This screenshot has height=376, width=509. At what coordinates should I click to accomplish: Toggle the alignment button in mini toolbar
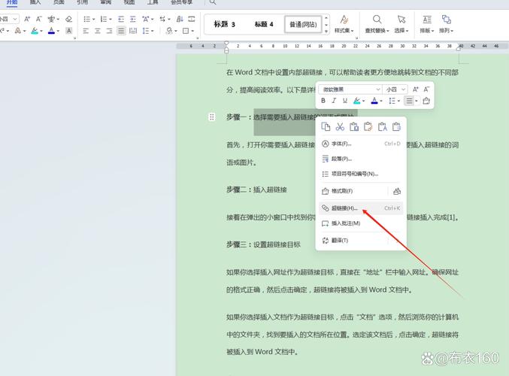pyautogui.click(x=409, y=101)
